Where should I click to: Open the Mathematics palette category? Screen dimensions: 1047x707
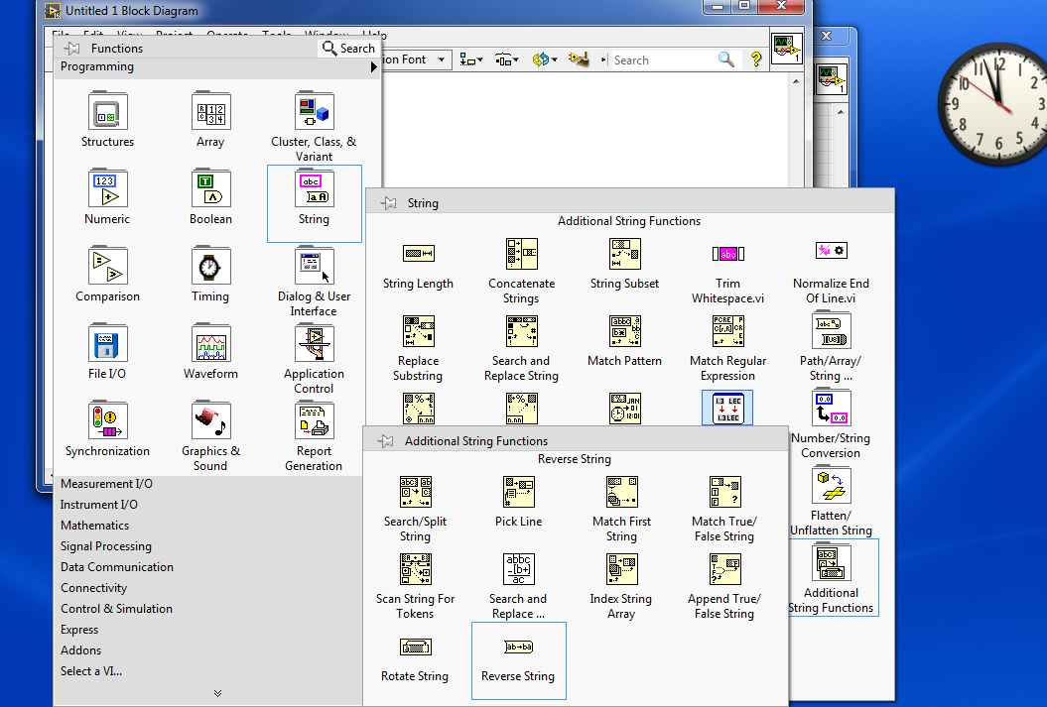[94, 526]
